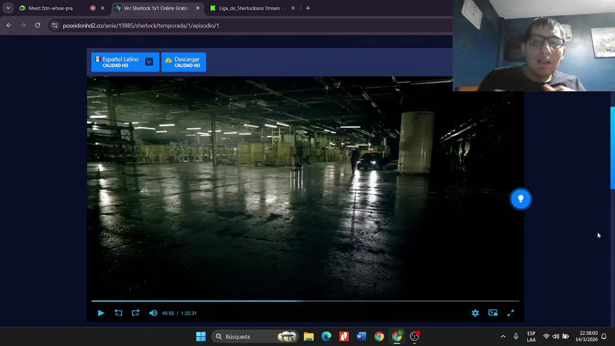Open File Explorer from taskbar

[308, 336]
